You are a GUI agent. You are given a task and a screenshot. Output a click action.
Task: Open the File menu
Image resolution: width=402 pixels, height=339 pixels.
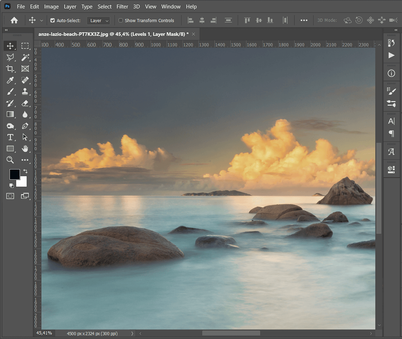point(21,7)
